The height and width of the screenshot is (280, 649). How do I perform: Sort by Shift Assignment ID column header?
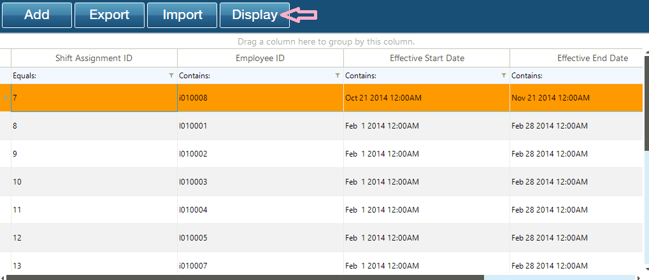pyautogui.click(x=94, y=59)
